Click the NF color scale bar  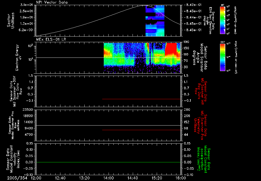[x=223, y=20]
